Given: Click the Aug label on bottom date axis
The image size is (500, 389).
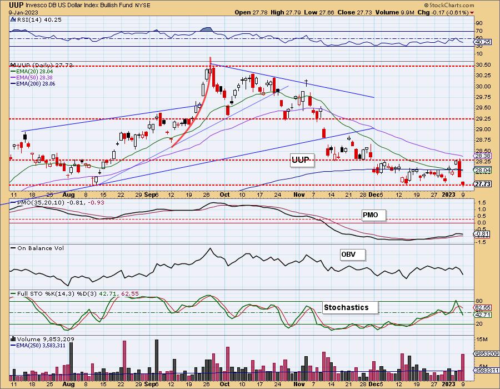Looking at the screenshot, I should 68,384.
